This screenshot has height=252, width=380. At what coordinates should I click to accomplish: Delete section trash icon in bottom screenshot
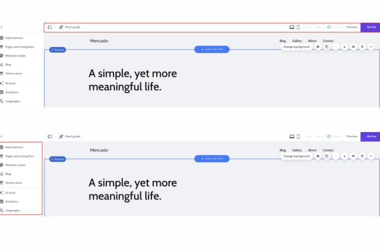(362, 156)
